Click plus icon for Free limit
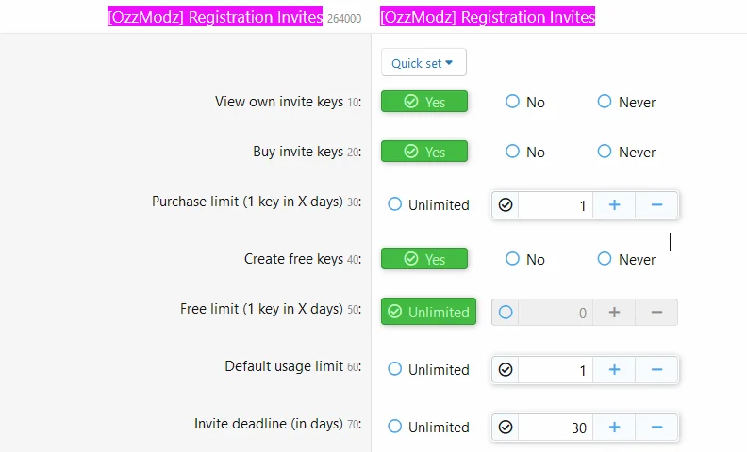This screenshot has width=747, height=452. coord(614,312)
